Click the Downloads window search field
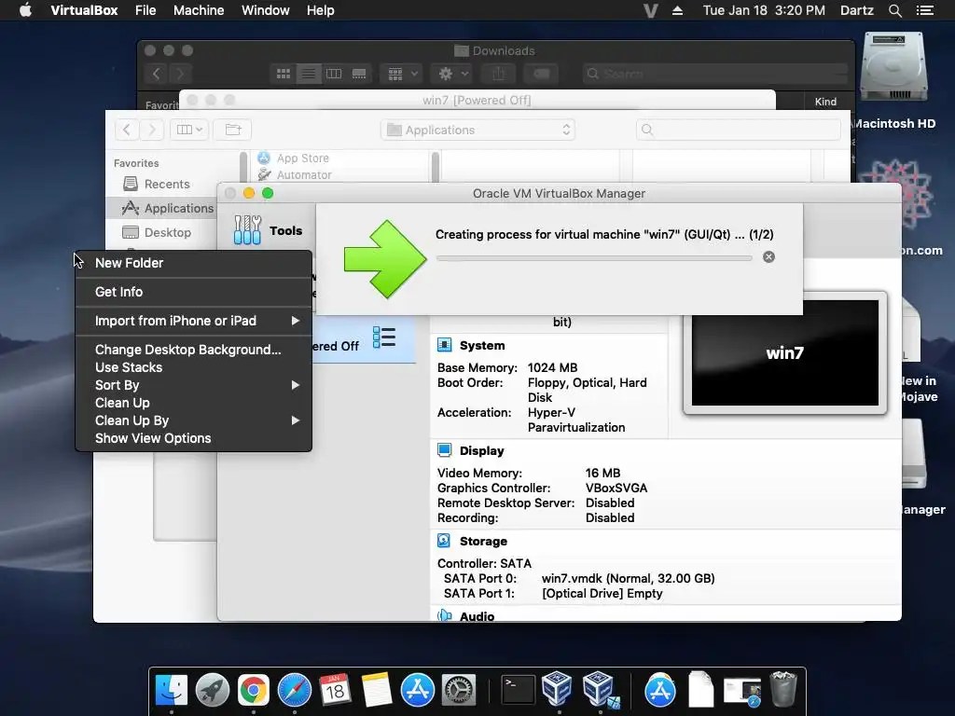 point(715,74)
